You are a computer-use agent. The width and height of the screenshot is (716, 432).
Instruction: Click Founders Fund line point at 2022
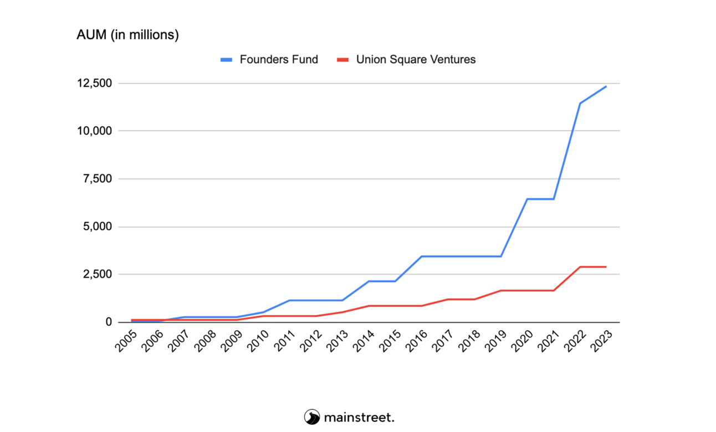point(580,103)
